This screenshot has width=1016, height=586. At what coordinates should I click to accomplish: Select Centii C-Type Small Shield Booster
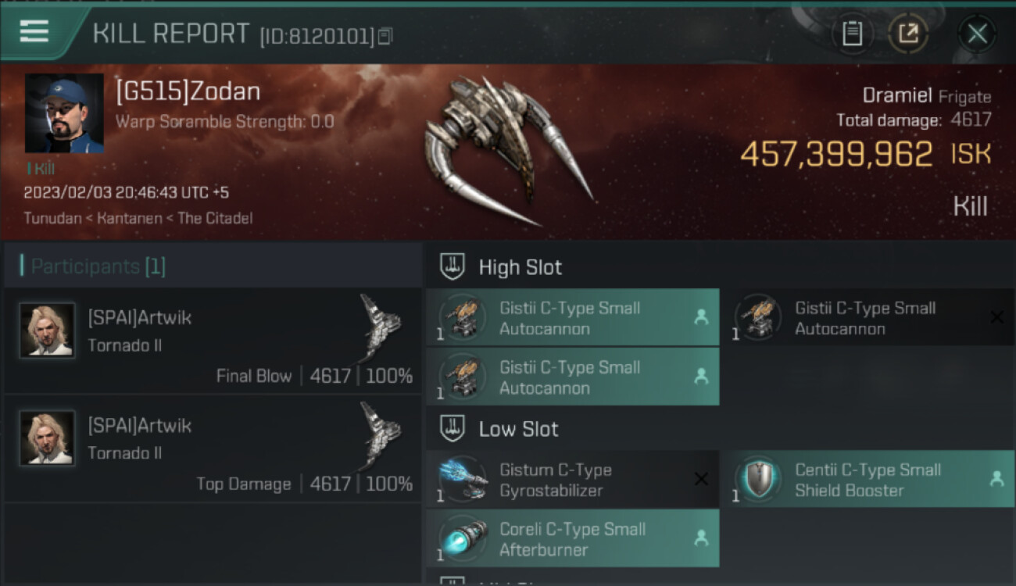[868, 480]
